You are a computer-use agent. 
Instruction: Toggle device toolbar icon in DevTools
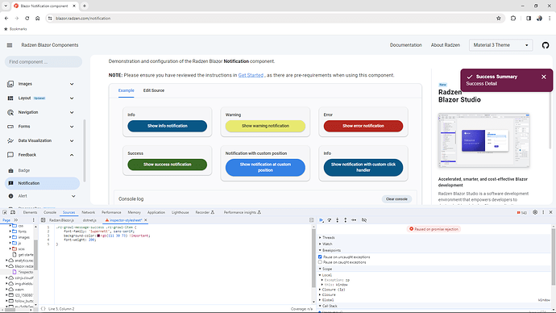pos(13,212)
